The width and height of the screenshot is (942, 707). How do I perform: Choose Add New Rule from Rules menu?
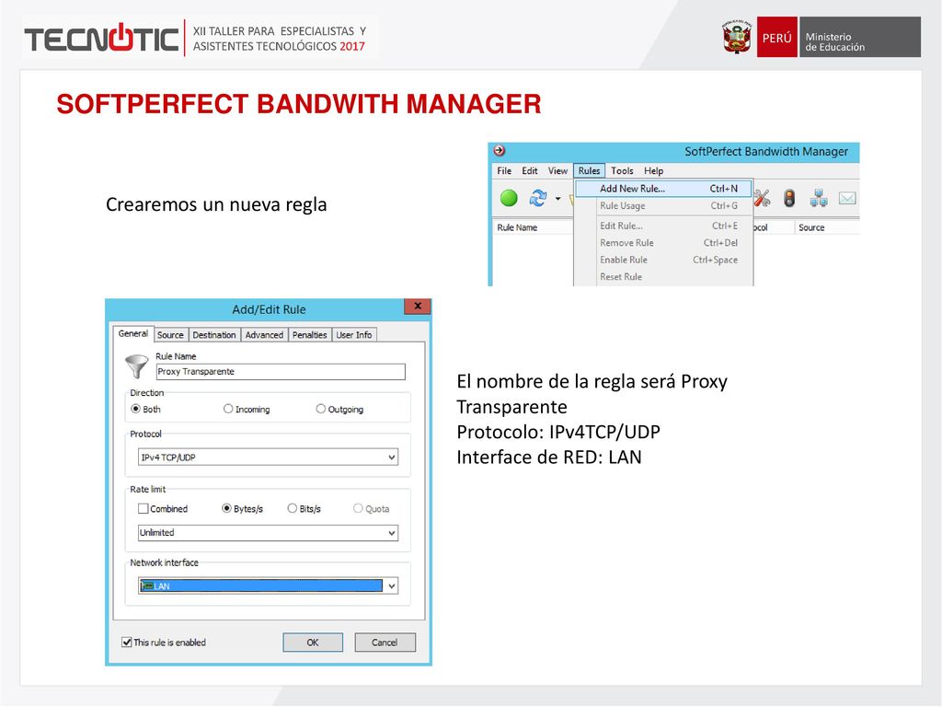[x=663, y=188]
